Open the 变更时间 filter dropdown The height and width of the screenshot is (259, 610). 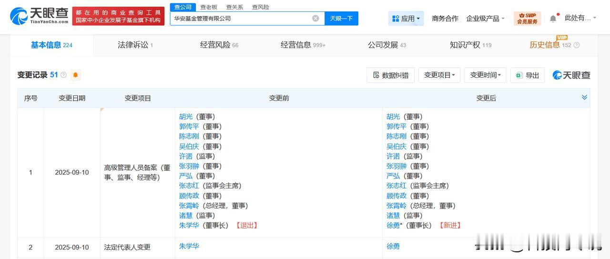point(485,75)
